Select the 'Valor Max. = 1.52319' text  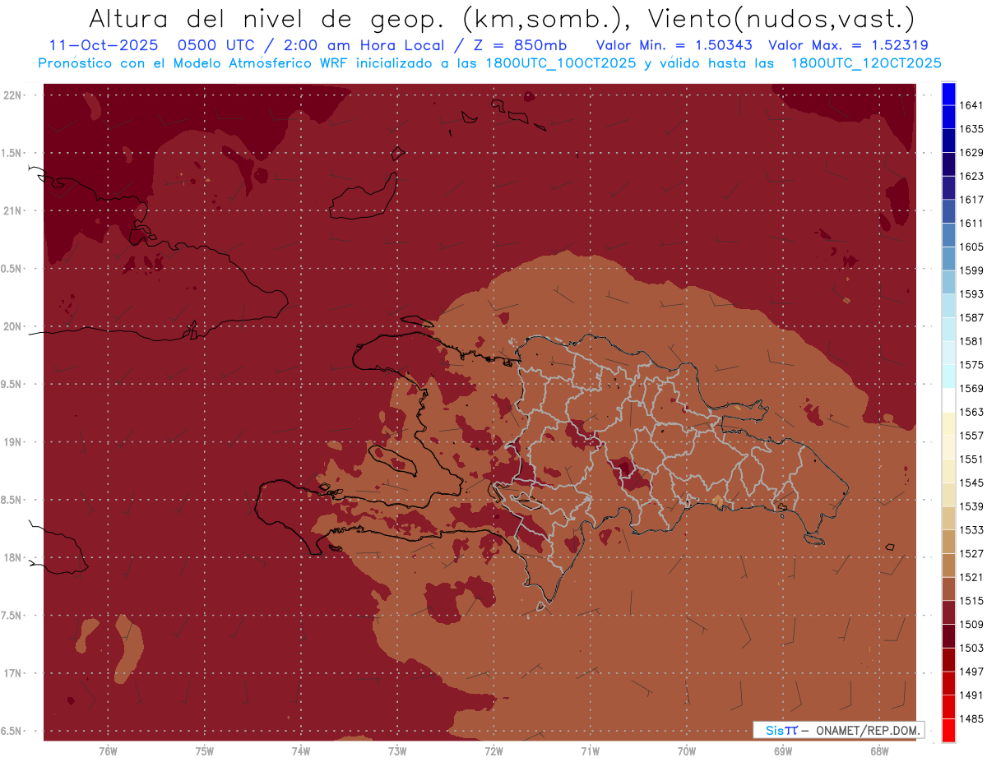[x=849, y=45]
